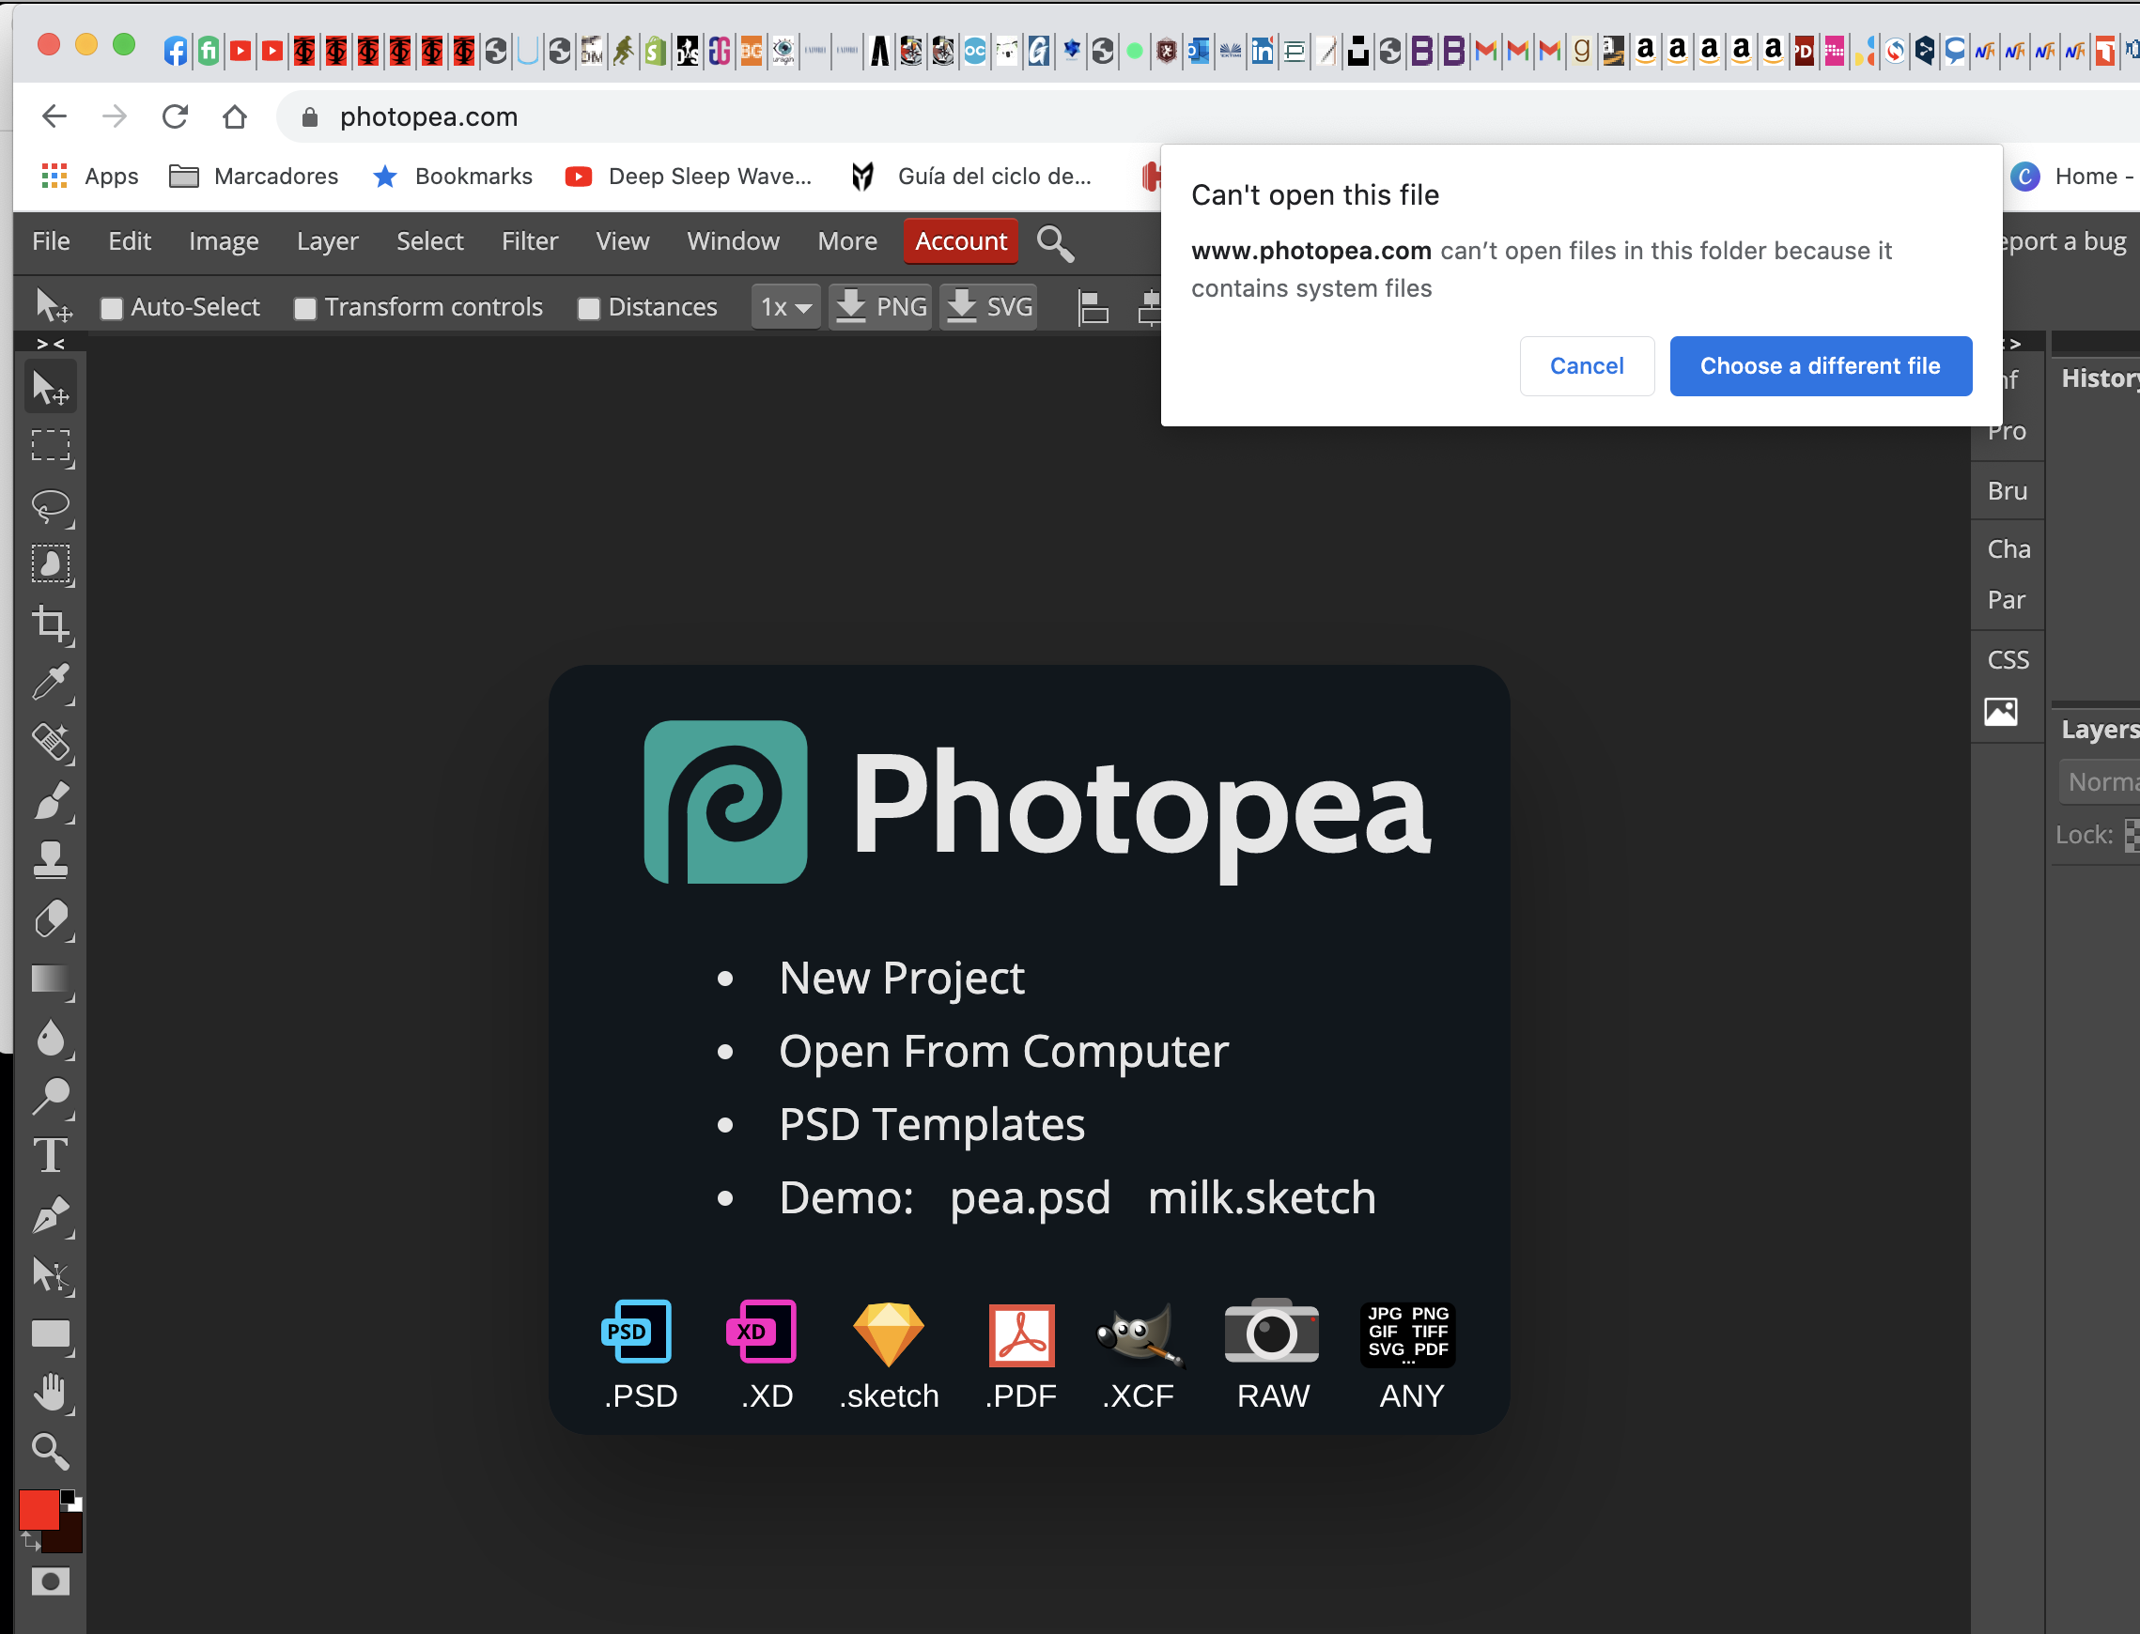This screenshot has height=1634, width=2140.
Task: Open the Layer menu
Action: (327, 241)
